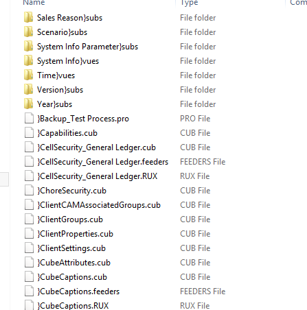
Task: Select the }Capabilities.cub file icon
Action: pos(29,133)
